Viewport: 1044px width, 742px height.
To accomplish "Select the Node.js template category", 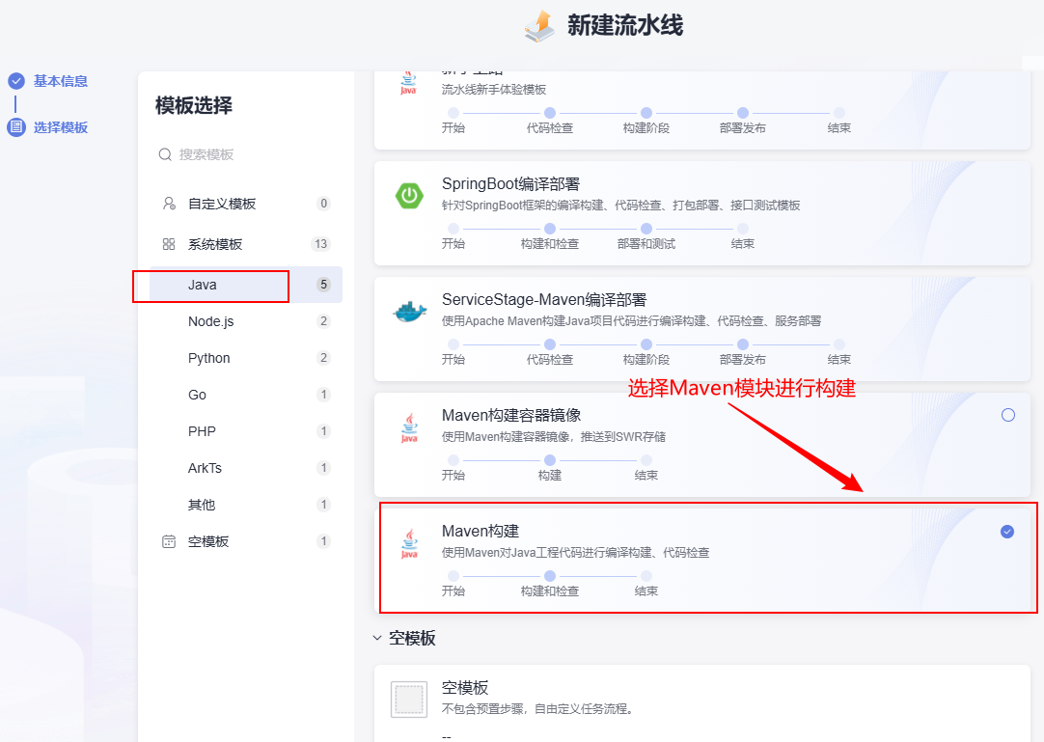I will 246,321.
